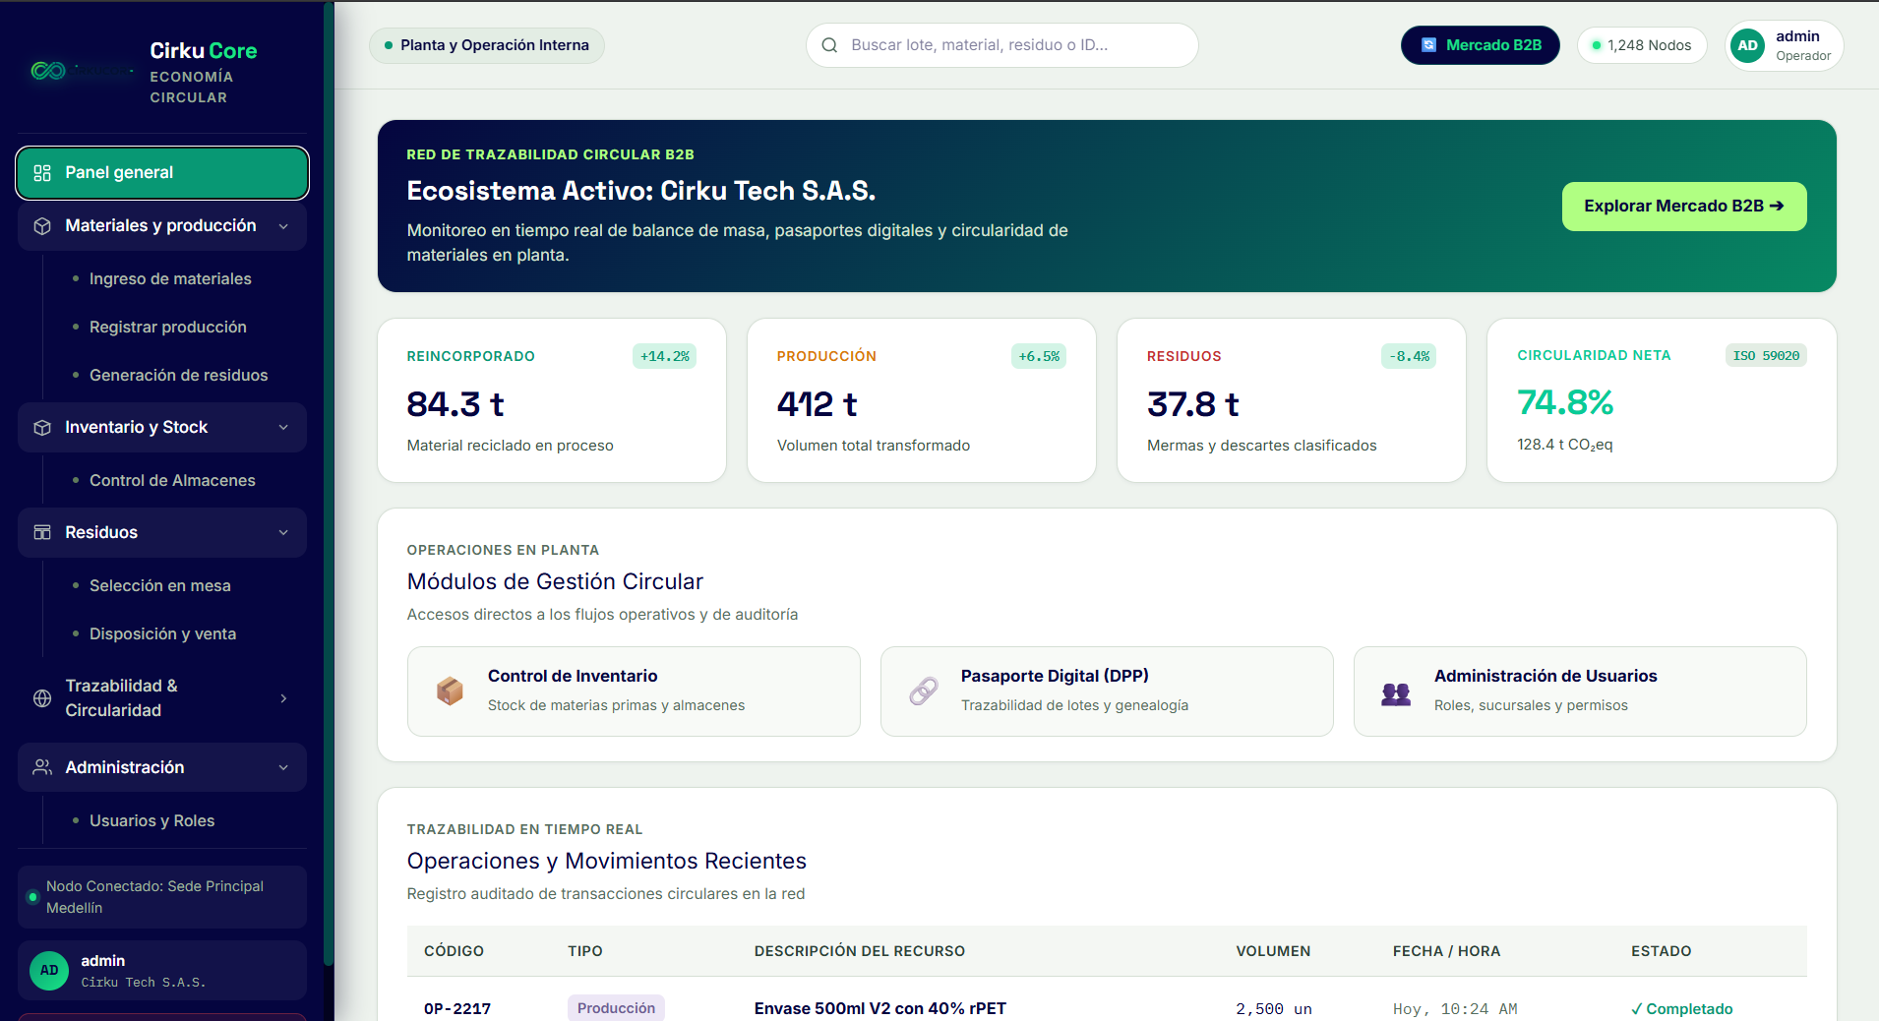Click the Producción 412 t card
This screenshot has height=1021, width=1879.
point(922,400)
